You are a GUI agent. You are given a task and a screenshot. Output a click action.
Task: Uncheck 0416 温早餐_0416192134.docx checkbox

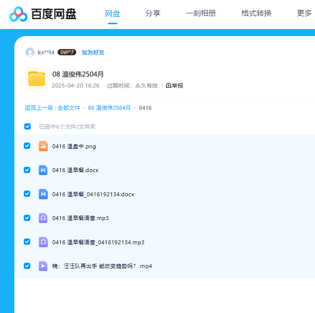coord(27,194)
